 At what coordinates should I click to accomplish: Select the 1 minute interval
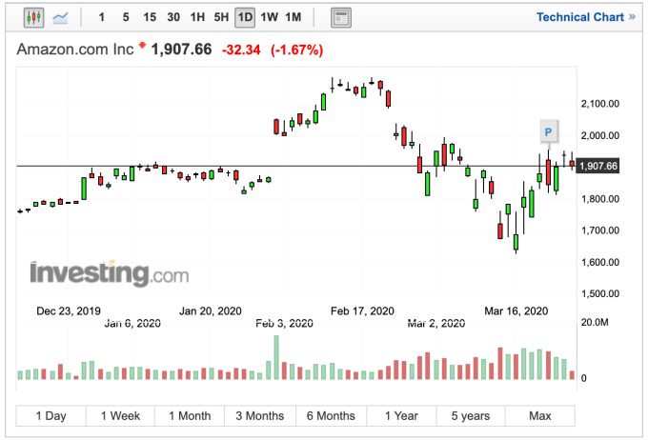pos(102,17)
